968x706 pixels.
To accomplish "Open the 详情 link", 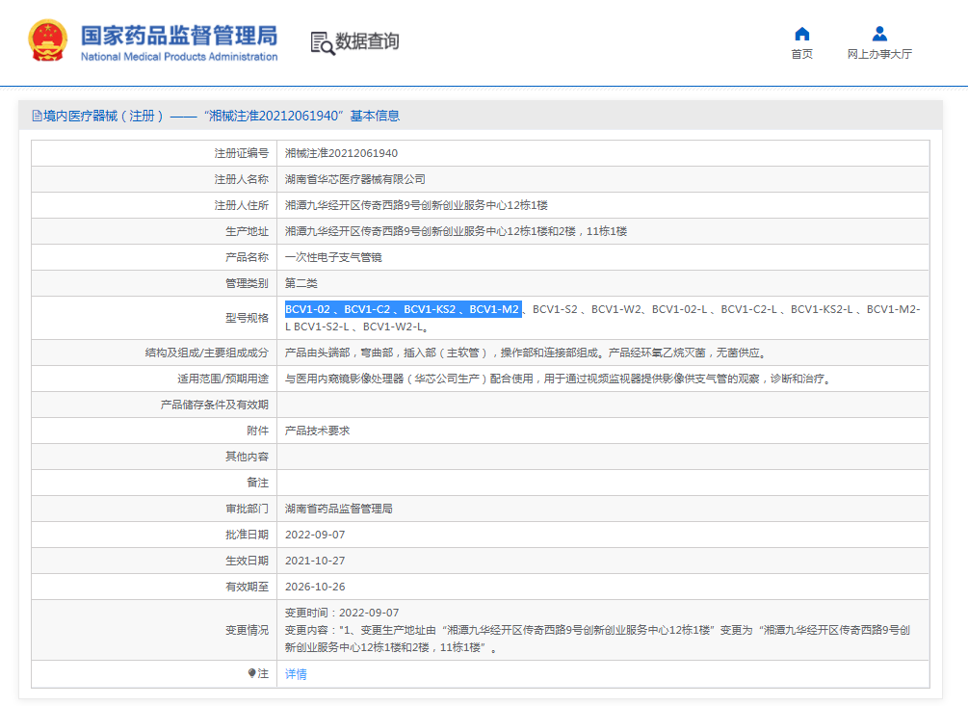I will point(296,674).
